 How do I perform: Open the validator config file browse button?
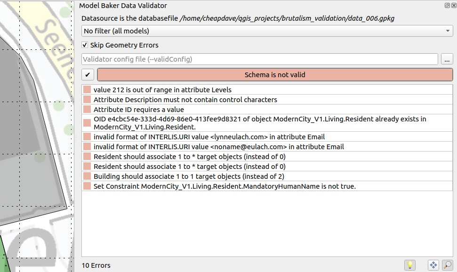447,59
